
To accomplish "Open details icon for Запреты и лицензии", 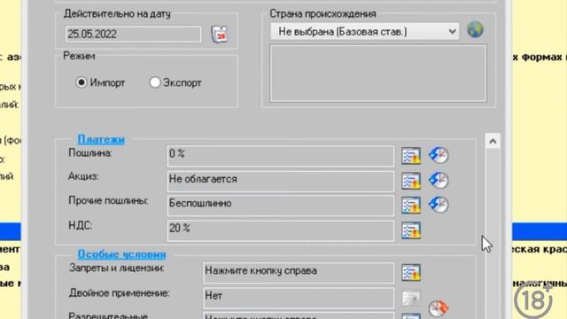I will click(x=411, y=273).
